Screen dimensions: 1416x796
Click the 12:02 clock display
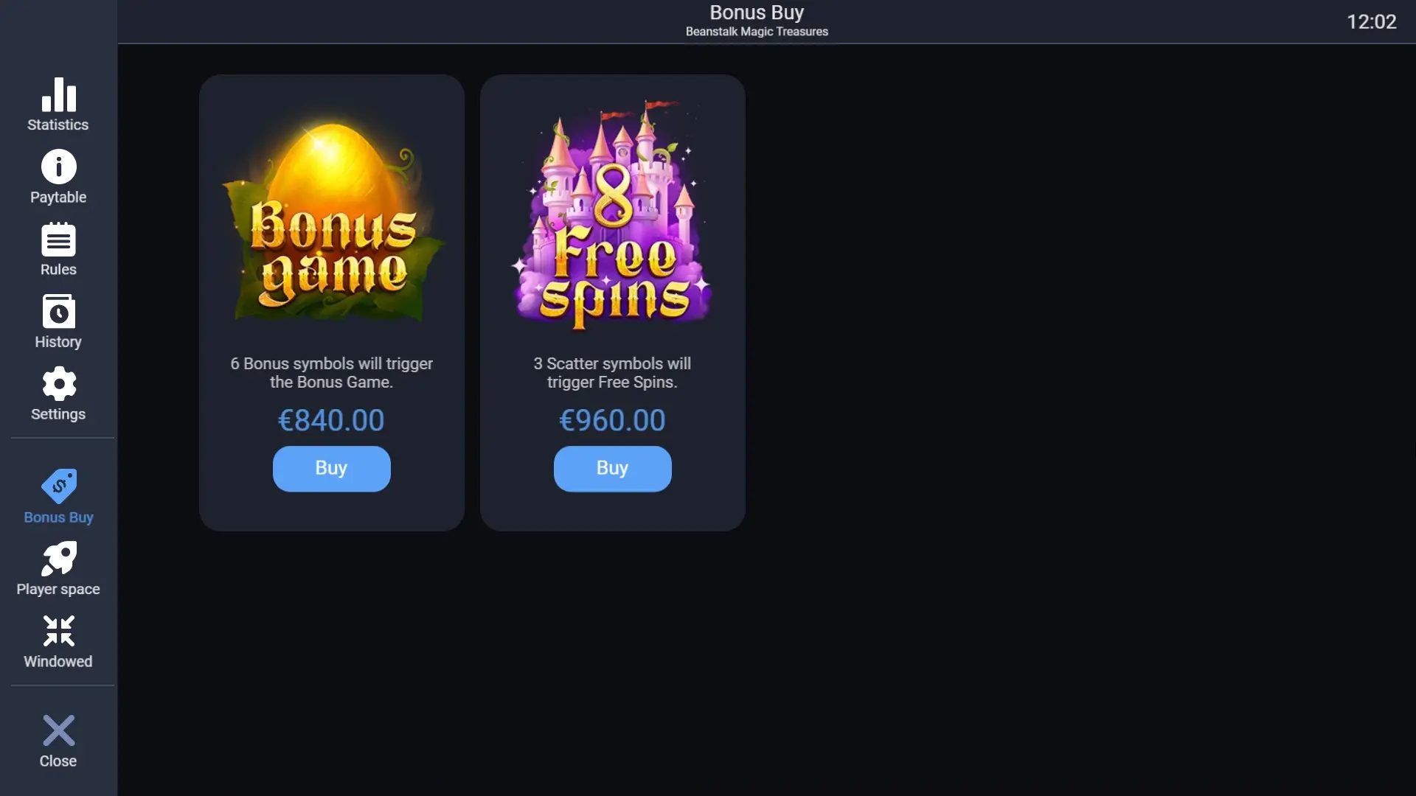(x=1371, y=22)
